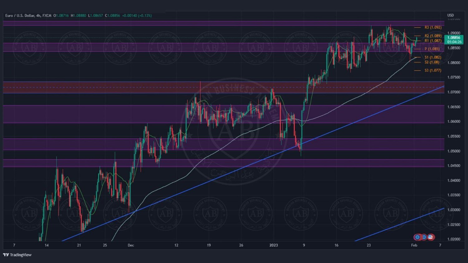Select the S2 (1.08) support label
468x263 pixels.
[432, 62]
